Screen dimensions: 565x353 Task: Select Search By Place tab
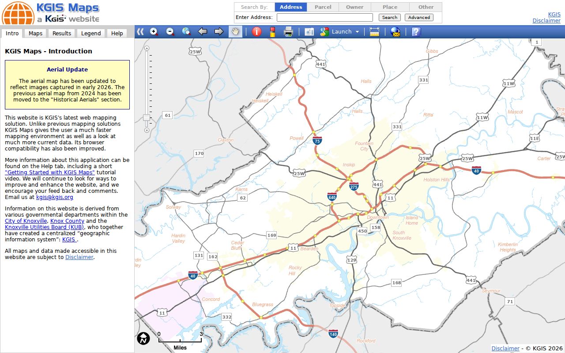pos(390,7)
